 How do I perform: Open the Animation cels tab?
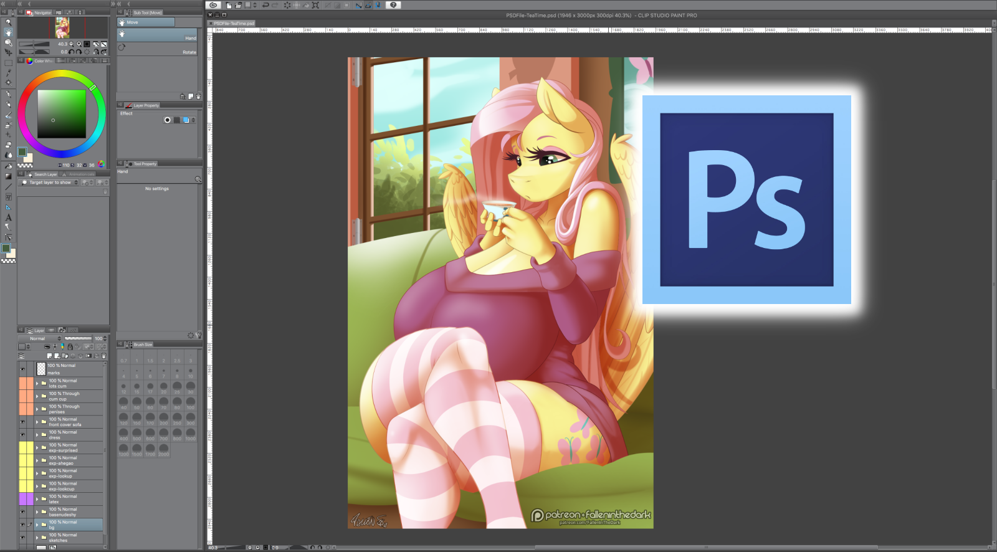(79, 174)
